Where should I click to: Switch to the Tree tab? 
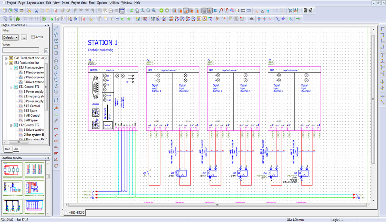[7, 149]
